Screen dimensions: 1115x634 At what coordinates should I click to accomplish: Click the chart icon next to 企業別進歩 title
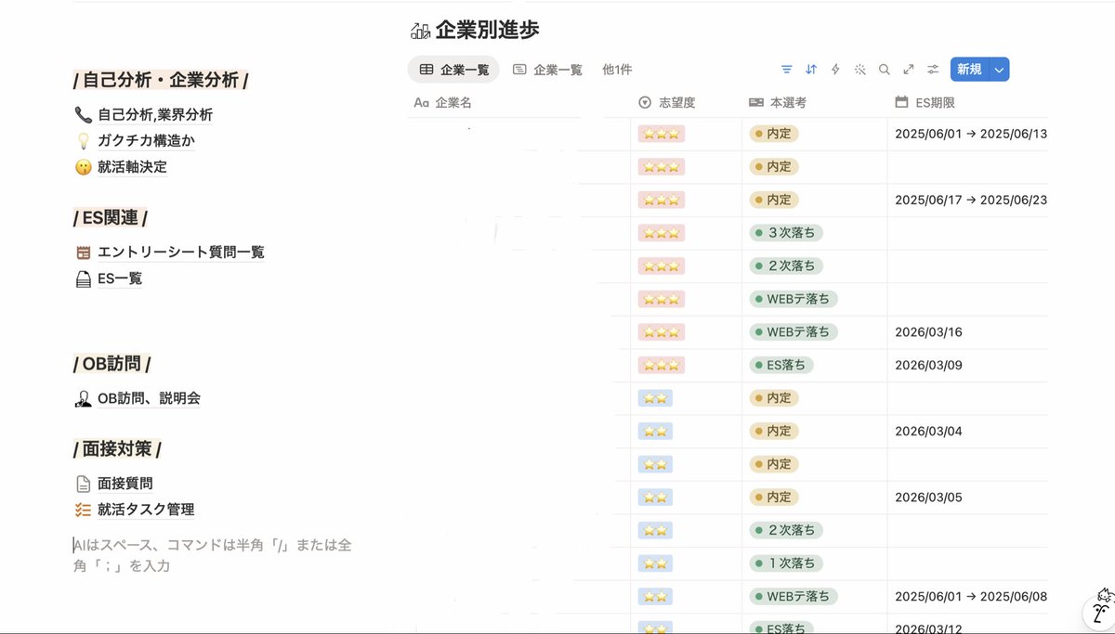click(420, 31)
